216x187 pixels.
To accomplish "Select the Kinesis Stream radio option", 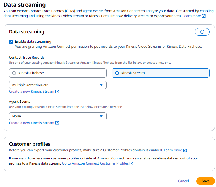I will click(117, 73).
